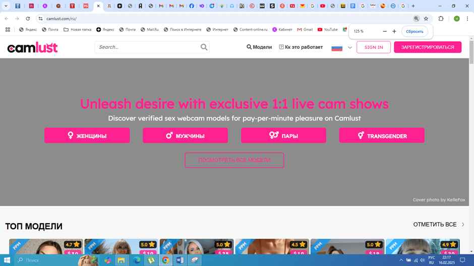
Task: Open the Chrome three-dot menu
Action: tap(468, 19)
